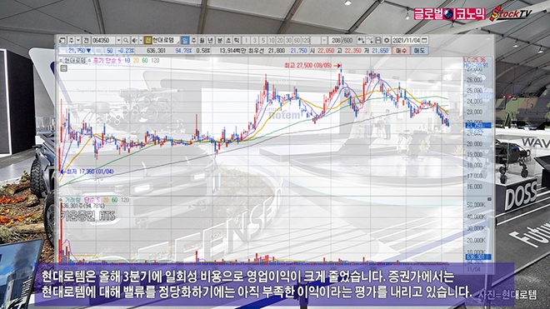Click the blue 매도 sell button
The height and width of the screenshot is (309, 550).
pyautogui.click(x=419, y=51)
